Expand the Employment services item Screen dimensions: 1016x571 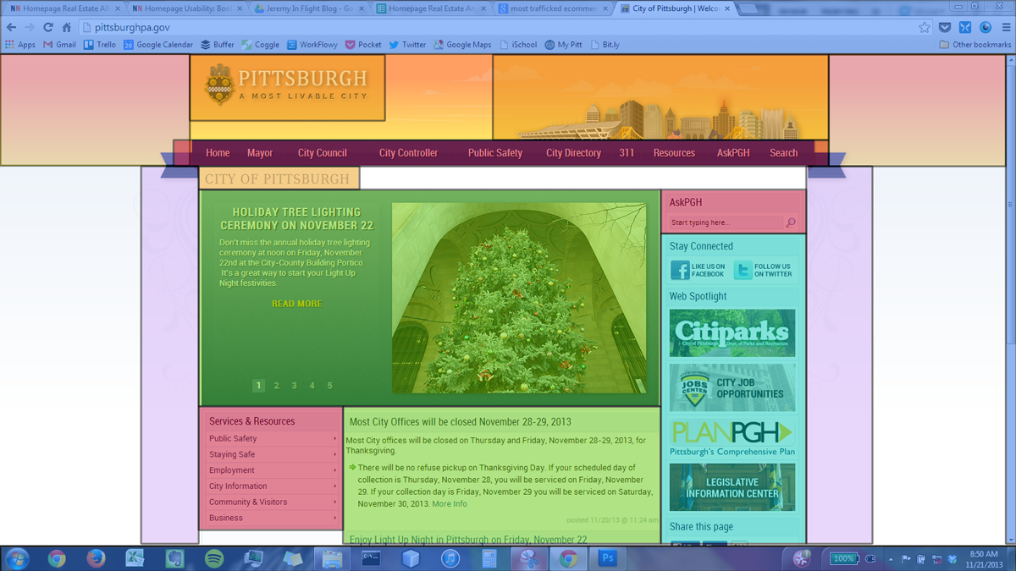pos(272,470)
